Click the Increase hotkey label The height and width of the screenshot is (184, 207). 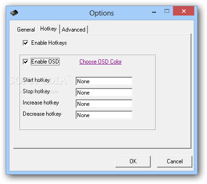[x=41, y=103]
